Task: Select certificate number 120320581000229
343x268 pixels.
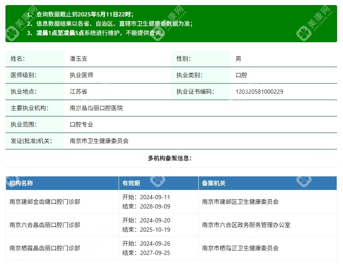Action: pos(259,92)
